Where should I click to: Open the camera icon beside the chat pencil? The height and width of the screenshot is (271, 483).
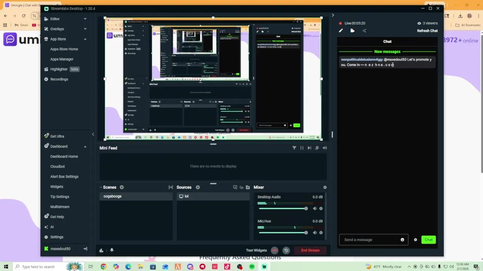point(352,31)
